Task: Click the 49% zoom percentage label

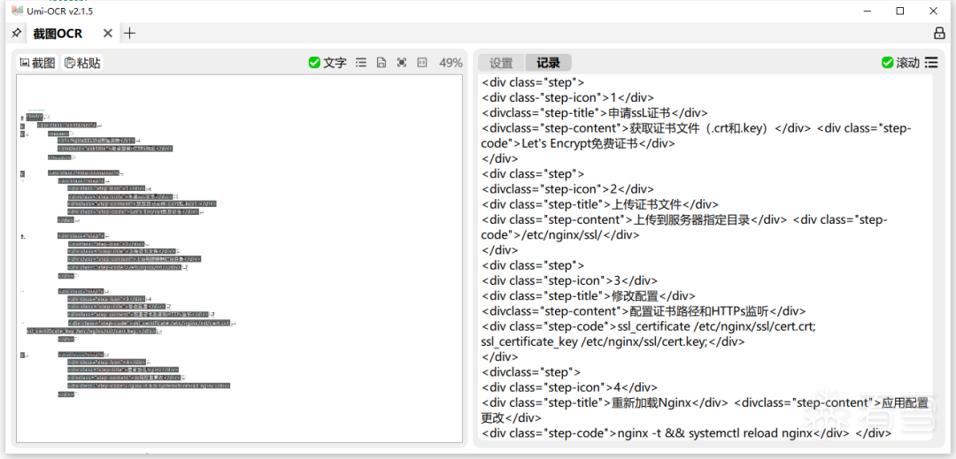Action: point(451,63)
